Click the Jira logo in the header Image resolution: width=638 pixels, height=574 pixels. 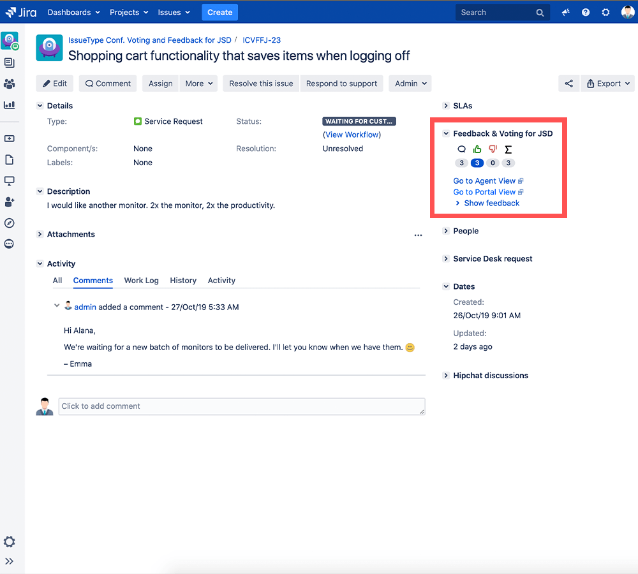[x=21, y=12]
